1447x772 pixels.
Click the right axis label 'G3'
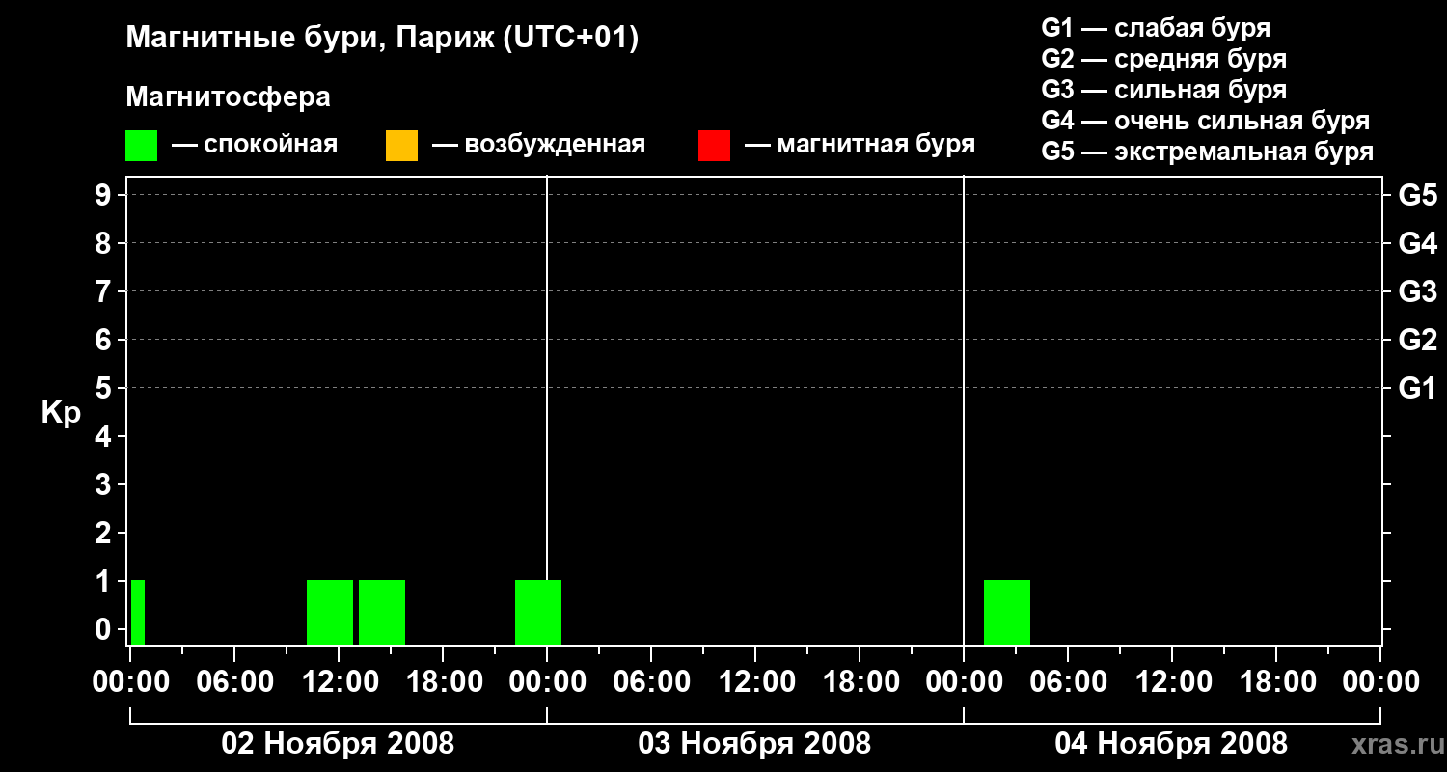(1418, 292)
